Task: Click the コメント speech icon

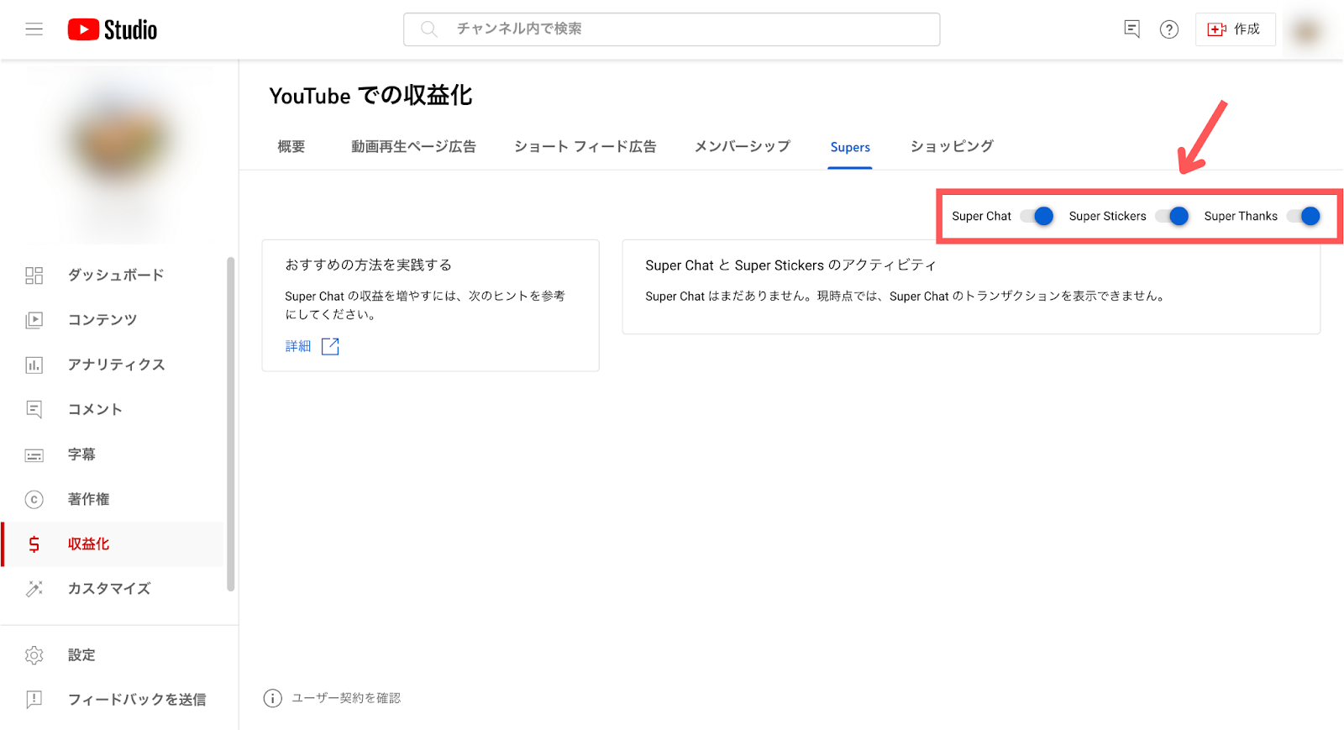Action: pyautogui.click(x=34, y=409)
